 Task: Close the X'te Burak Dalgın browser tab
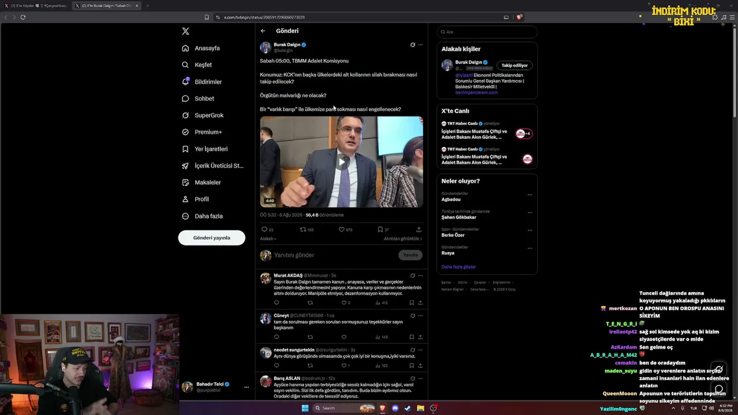pyautogui.click(x=137, y=6)
